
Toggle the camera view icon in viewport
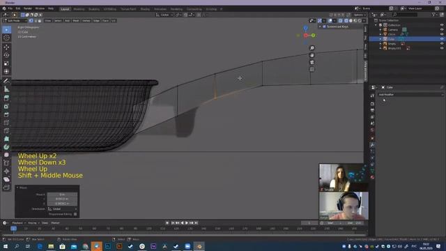click(312, 62)
